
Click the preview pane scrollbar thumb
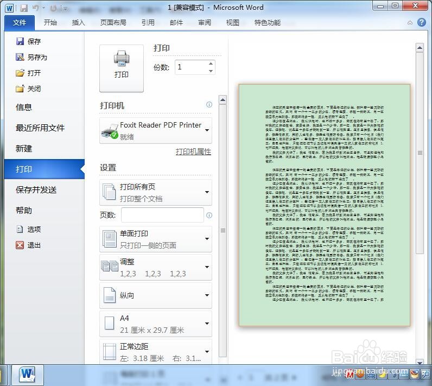point(420,153)
